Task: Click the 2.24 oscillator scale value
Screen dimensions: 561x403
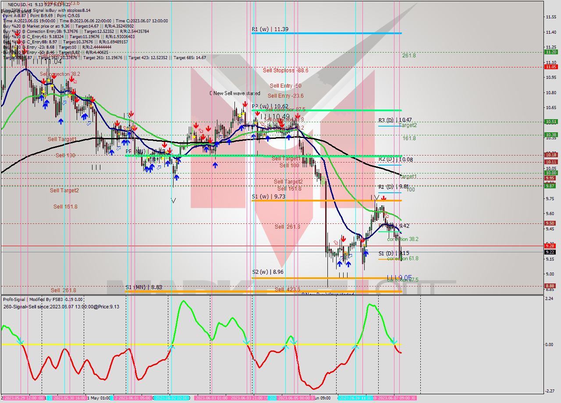Action: pos(550,299)
